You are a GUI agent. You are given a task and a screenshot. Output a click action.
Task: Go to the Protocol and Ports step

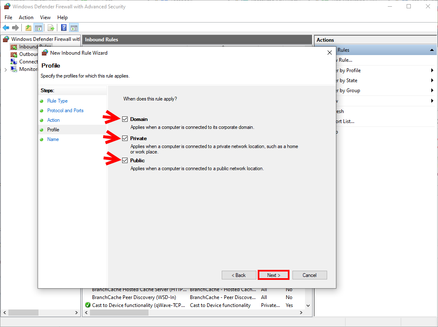(65, 111)
